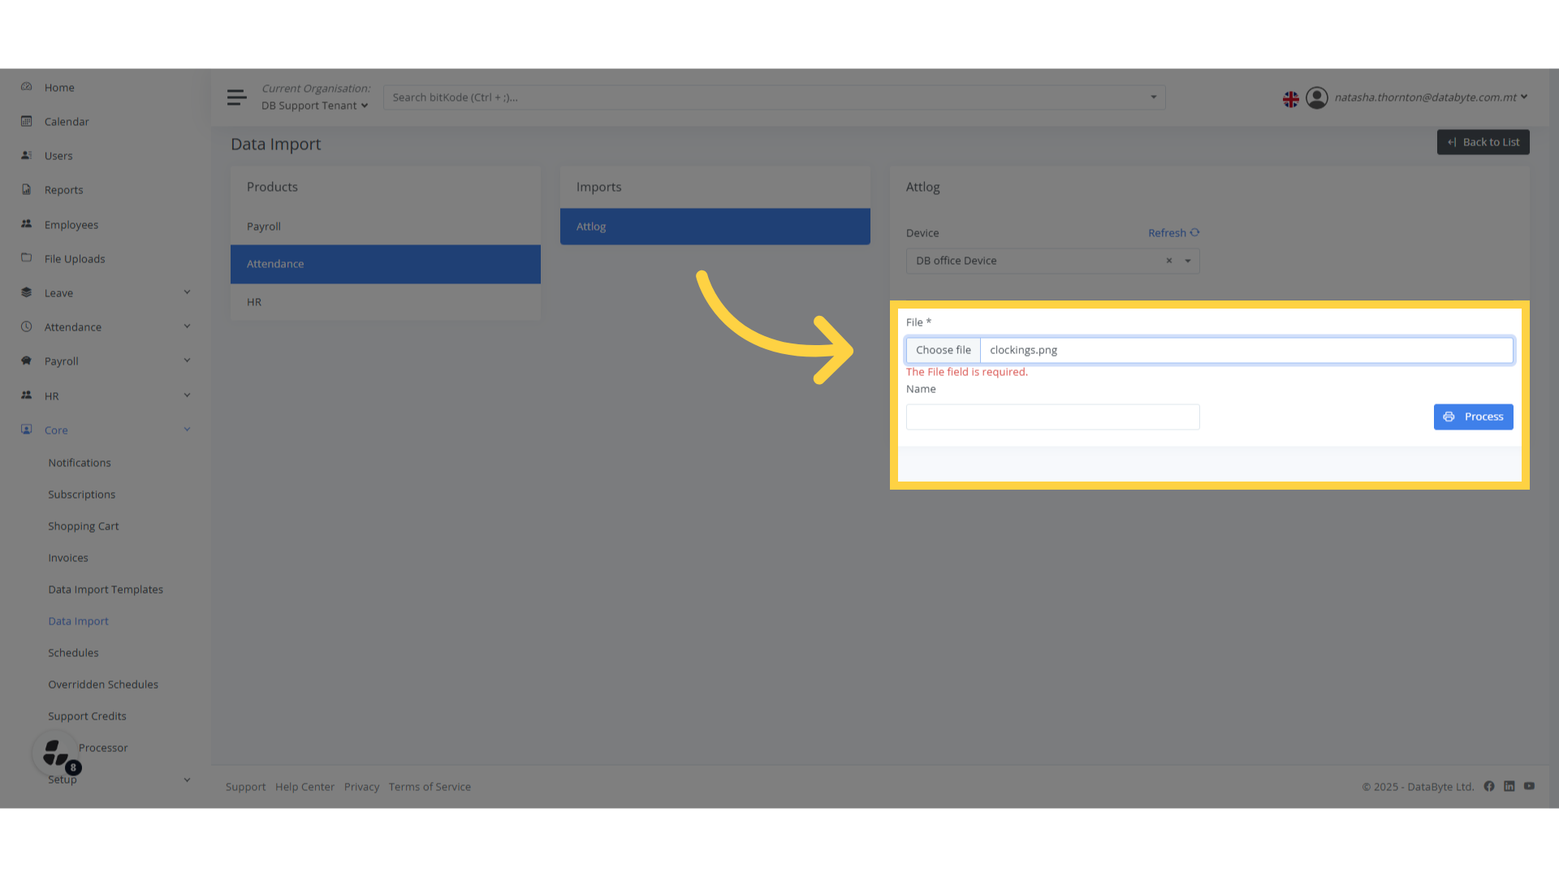Screen dimensions: 1559x877
Task: Open Employees from the sidebar
Action: point(71,224)
